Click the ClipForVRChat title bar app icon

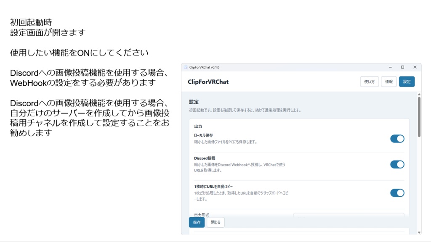point(186,67)
